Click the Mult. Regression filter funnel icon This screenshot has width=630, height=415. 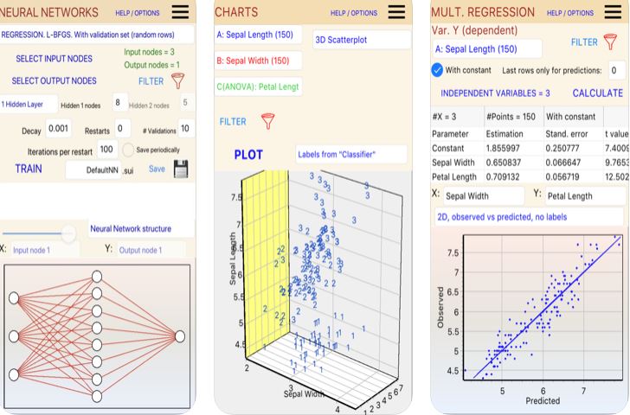pyautogui.click(x=614, y=42)
